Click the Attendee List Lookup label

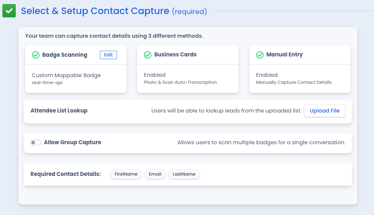[x=59, y=111]
